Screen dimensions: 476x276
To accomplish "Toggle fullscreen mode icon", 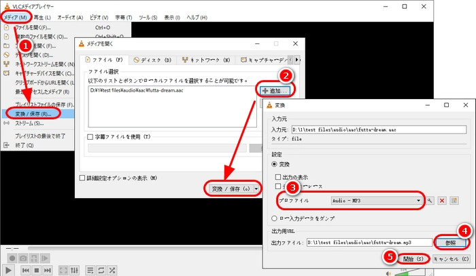I will click(x=63, y=270).
